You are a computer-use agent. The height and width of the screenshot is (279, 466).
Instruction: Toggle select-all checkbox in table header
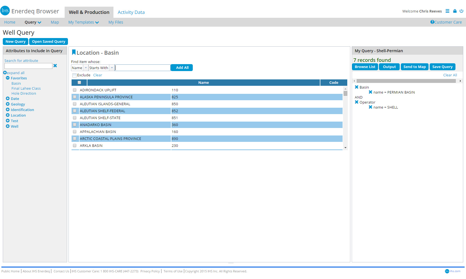pos(79,82)
